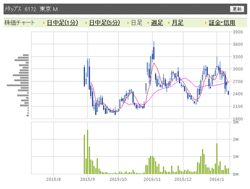Click the 3000 price axis label
This screenshot has height=189, width=250.
[x=238, y=69]
